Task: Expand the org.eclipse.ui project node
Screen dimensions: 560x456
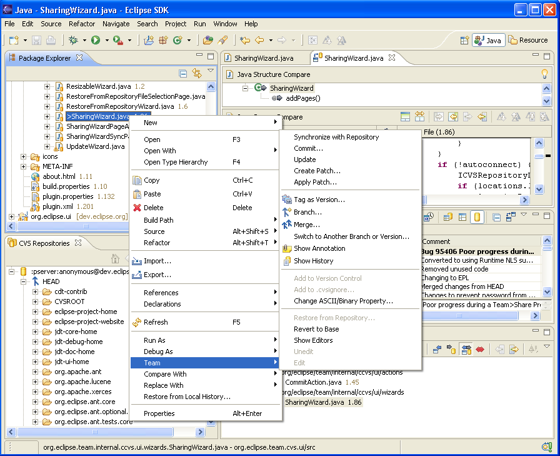Action: click(x=11, y=216)
